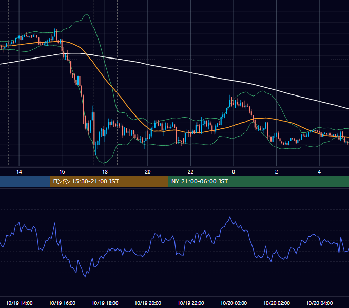
Task: Click the 14 hour axis label
Action: [x=19, y=172]
